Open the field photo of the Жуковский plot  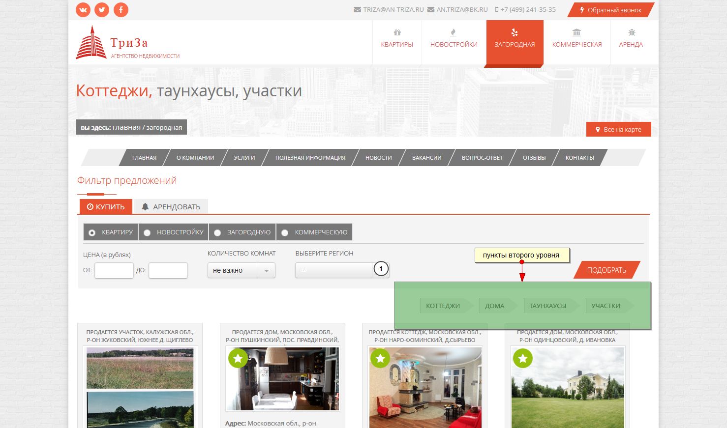point(140,368)
